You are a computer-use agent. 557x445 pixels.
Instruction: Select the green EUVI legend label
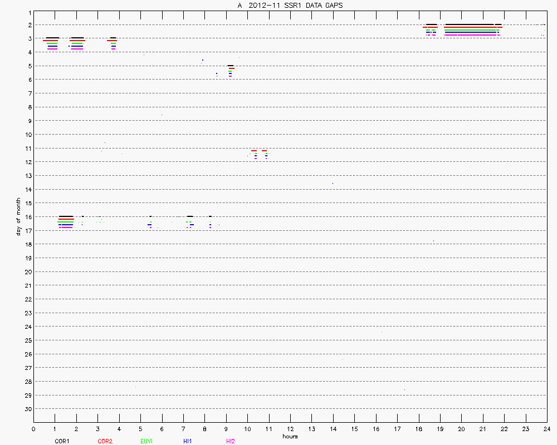click(147, 441)
